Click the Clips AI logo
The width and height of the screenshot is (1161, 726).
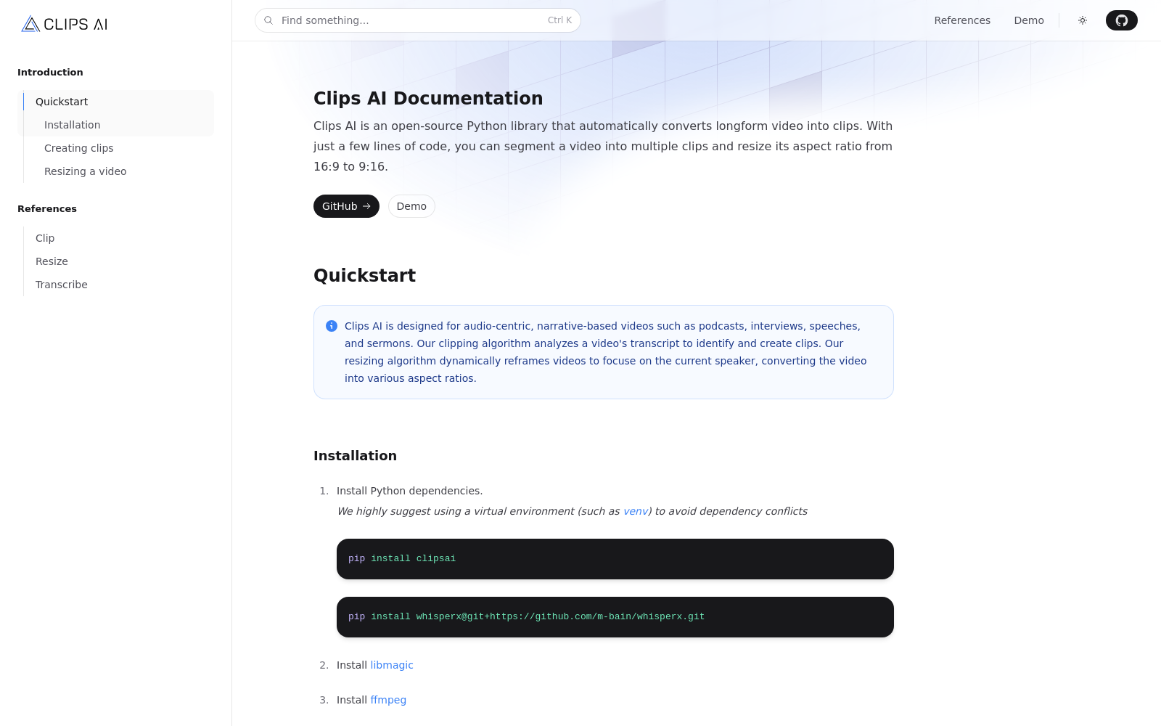pyautogui.click(x=65, y=24)
